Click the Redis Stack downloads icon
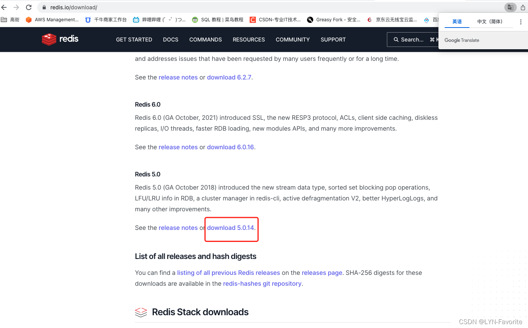528x328 pixels. pos(141,312)
